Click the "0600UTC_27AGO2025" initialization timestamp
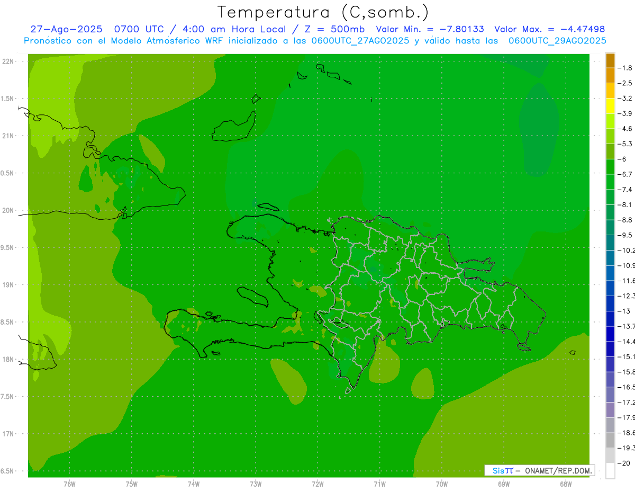635x491 pixels. click(360, 41)
